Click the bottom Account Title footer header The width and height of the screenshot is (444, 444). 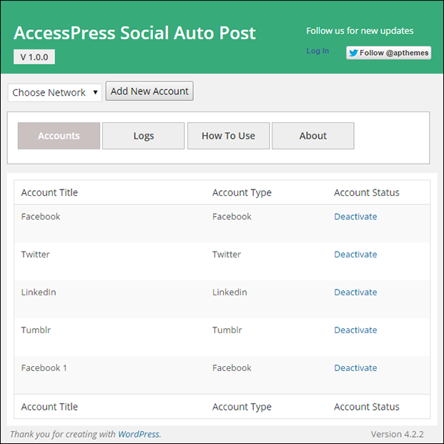[x=49, y=407]
